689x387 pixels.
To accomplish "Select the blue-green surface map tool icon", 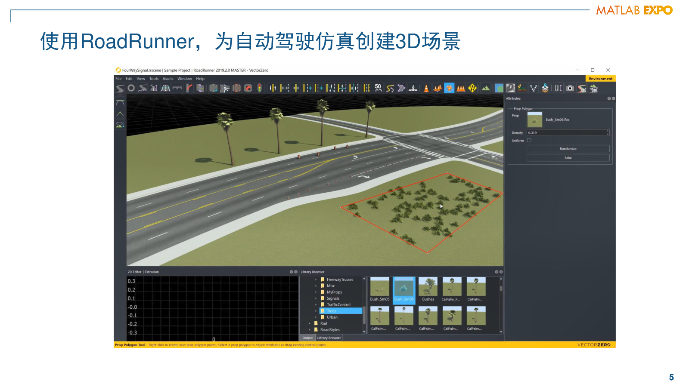I will [x=499, y=88].
